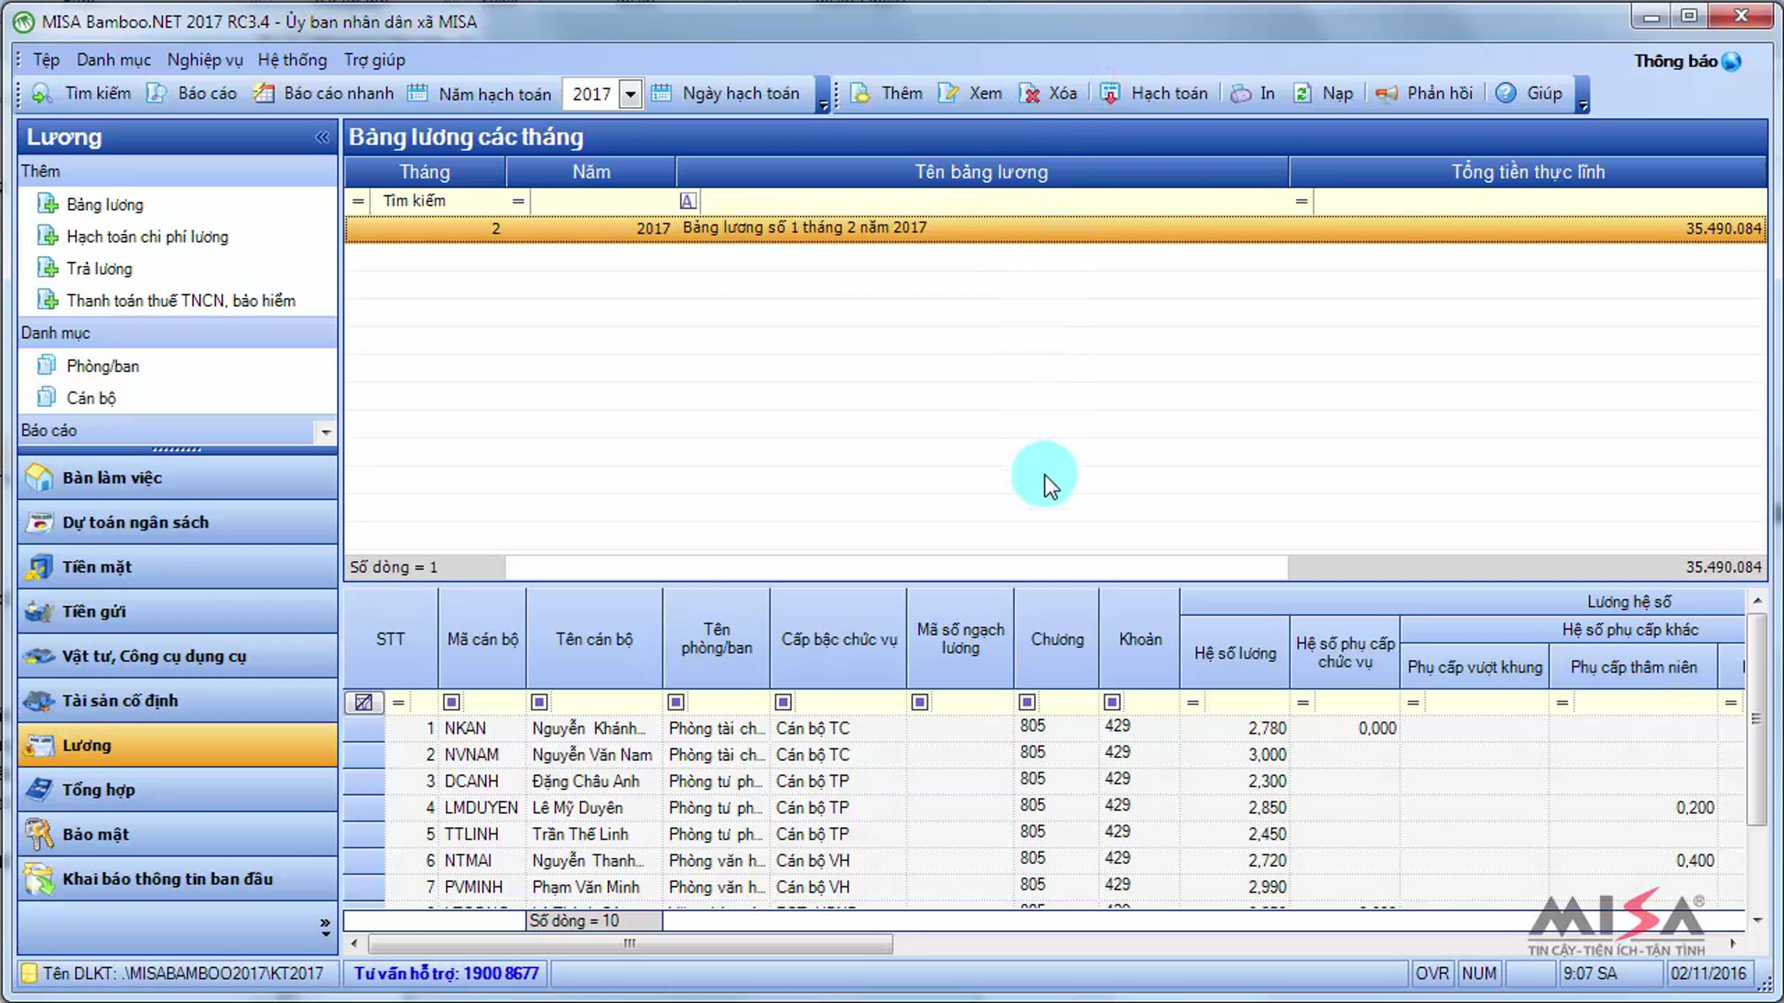
Task: Open the Tiền mặt module
Action: [x=178, y=567]
